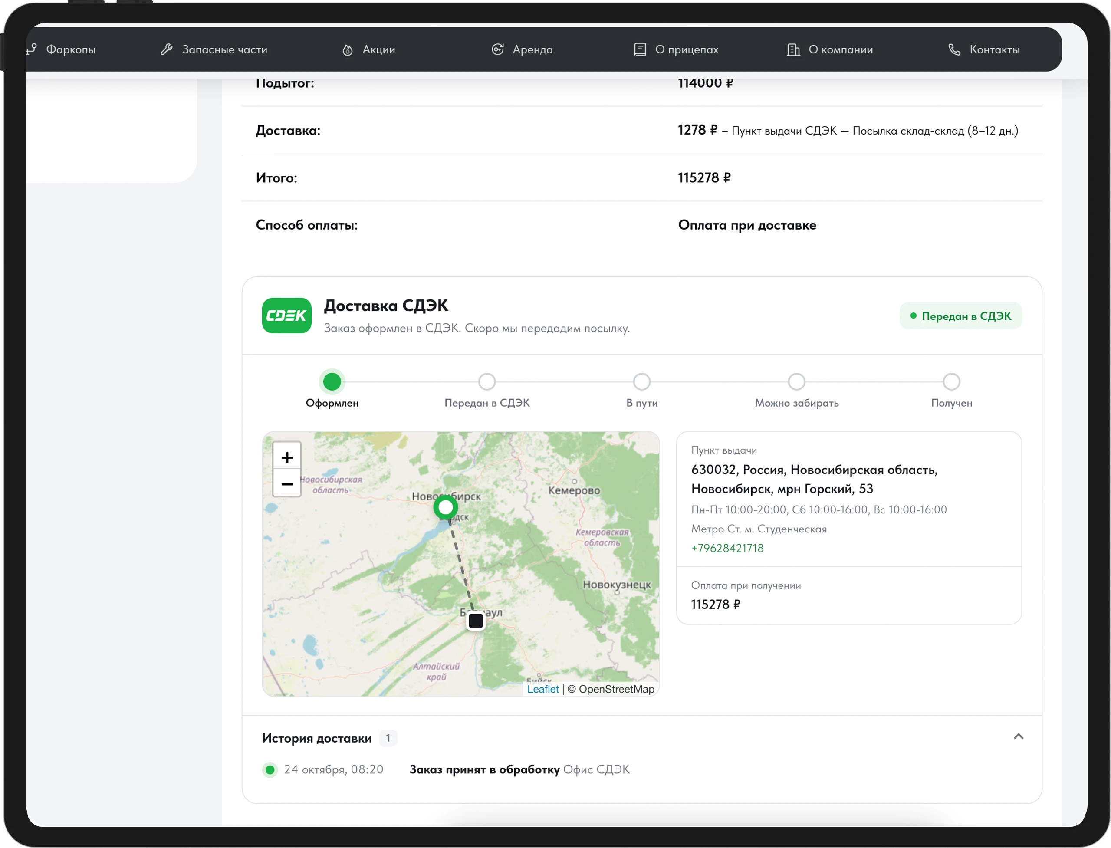Click the Метро Ст. м. Студенческая line

tap(759, 529)
